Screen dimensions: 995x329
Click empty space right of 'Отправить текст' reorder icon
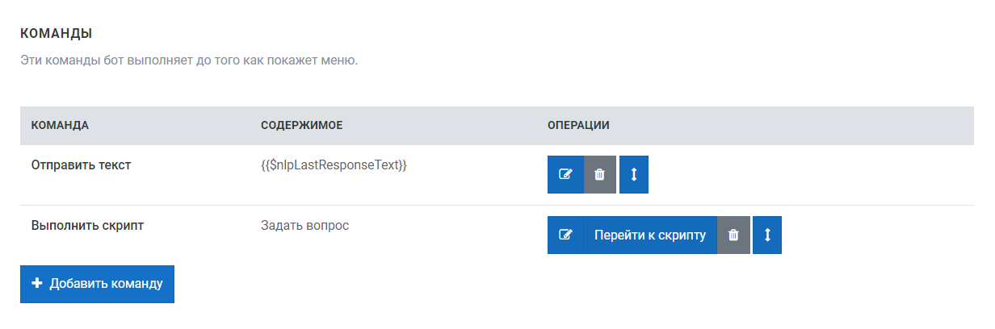click(808, 175)
